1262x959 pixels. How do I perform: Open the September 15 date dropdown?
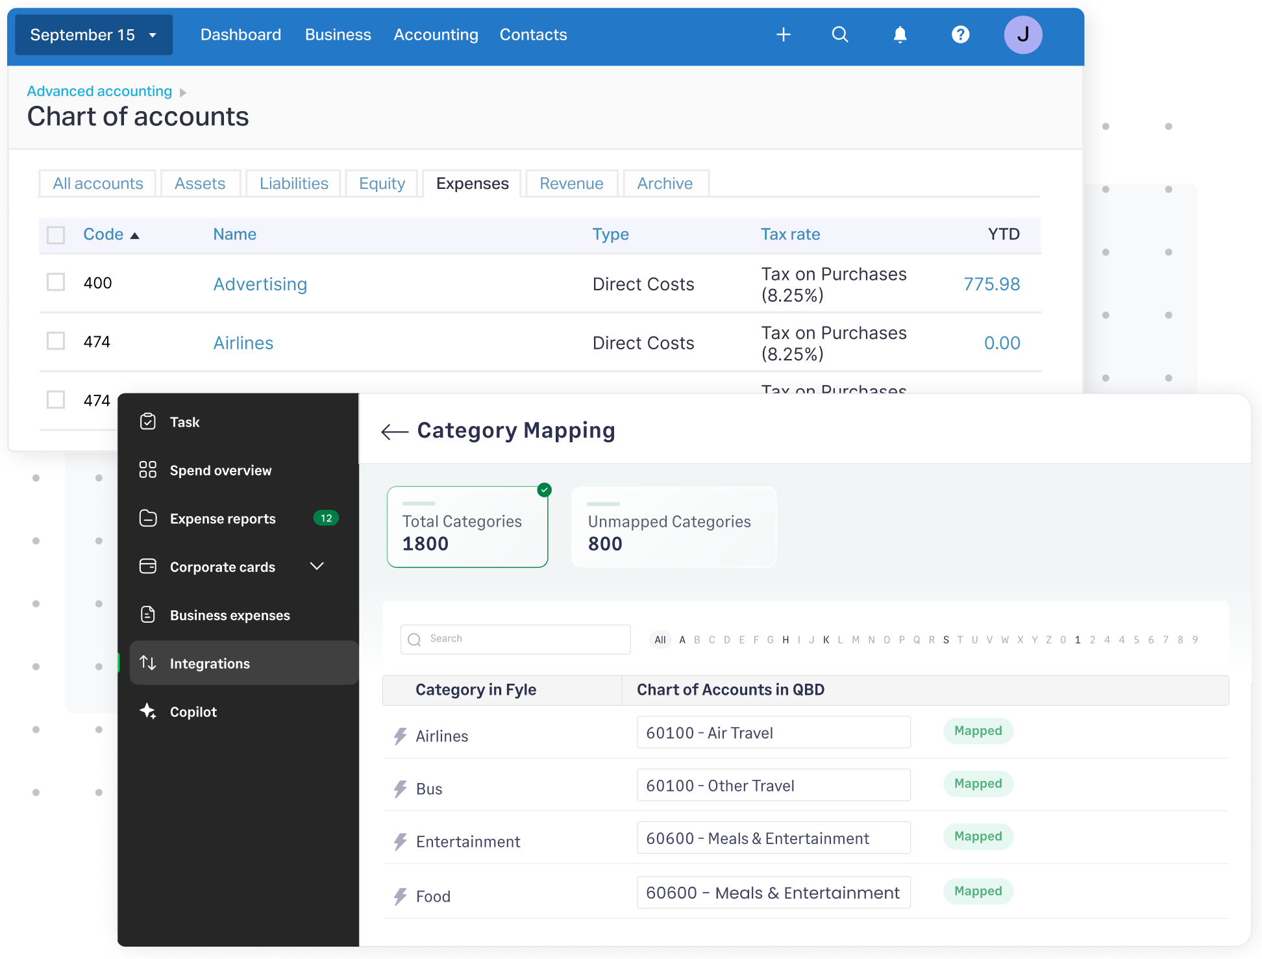(x=92, y=34)
